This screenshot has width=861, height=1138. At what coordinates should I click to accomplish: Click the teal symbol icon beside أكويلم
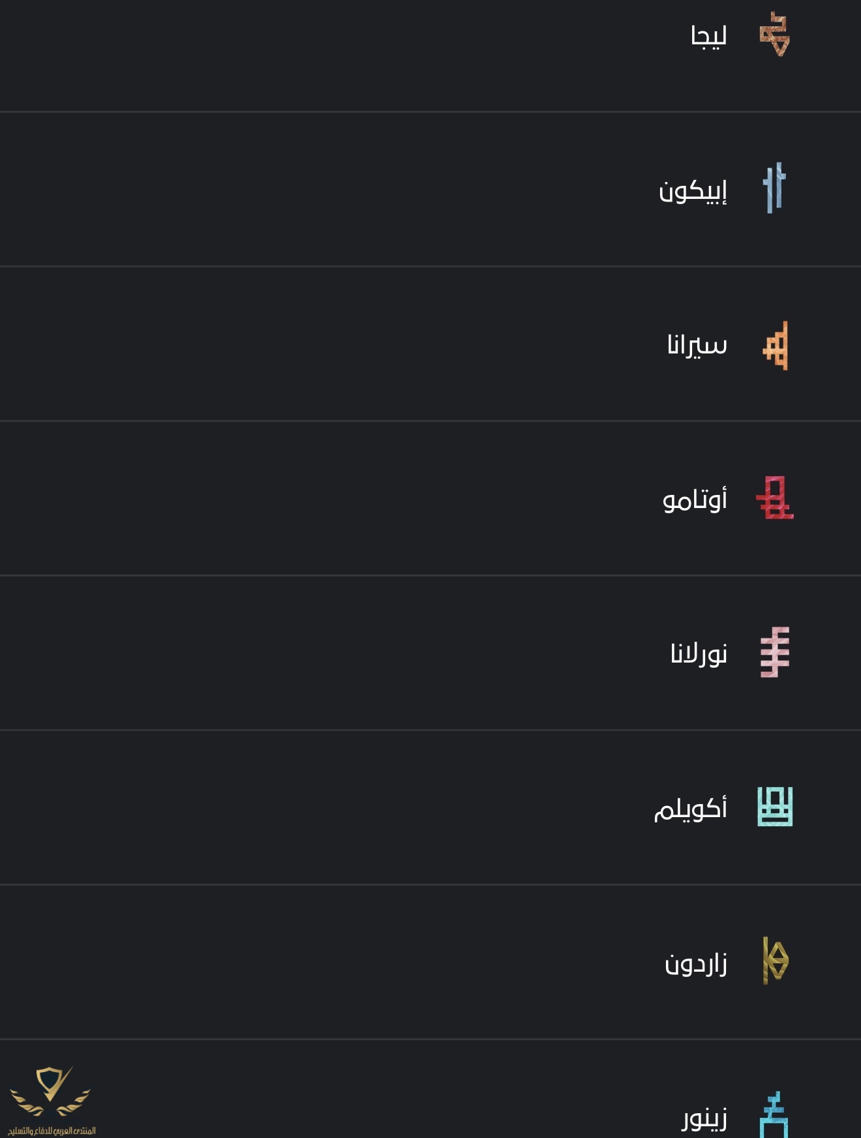tap(775, 807)
